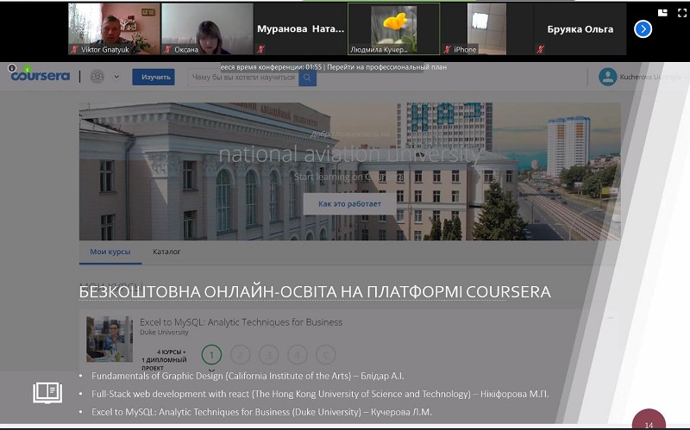Expand the dropdown next to the university emblem
Viewport: 690px width, 430px height.
[x=116, y=78]
